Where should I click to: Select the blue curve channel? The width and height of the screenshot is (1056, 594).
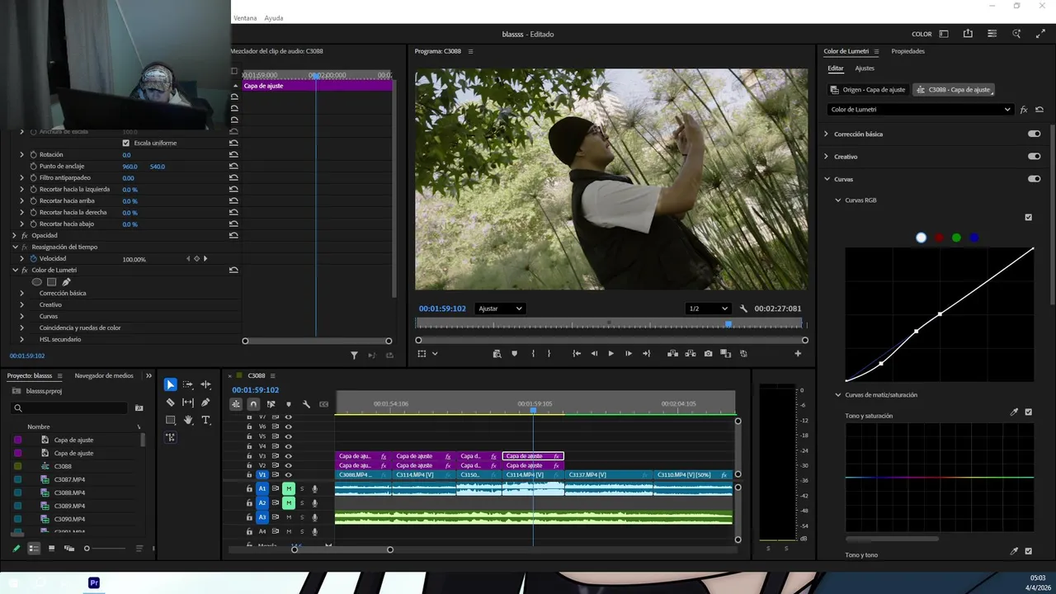point(974,238)
